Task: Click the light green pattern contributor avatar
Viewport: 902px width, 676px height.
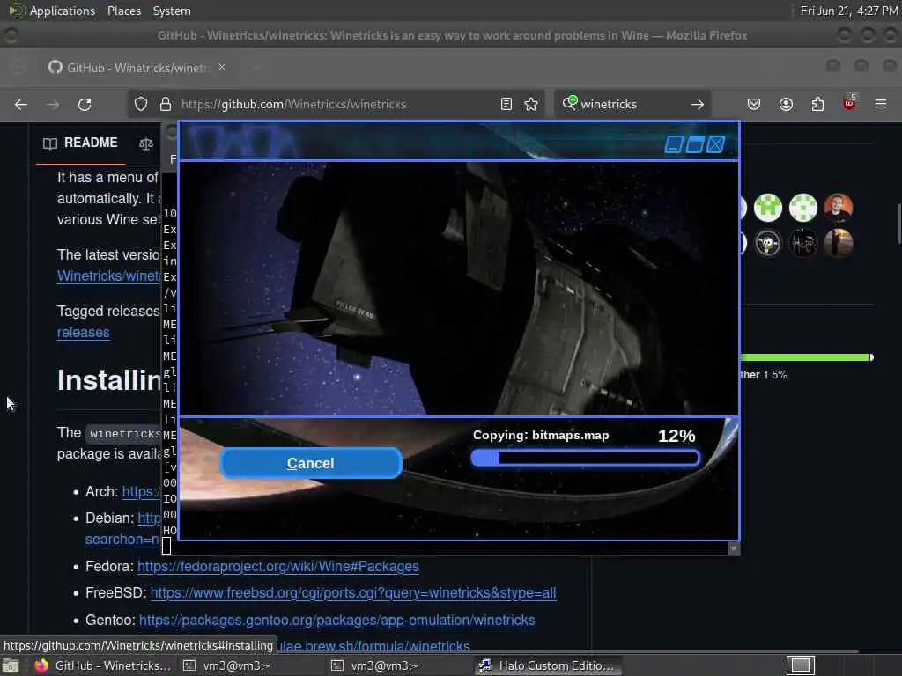Action: [803, 208]
